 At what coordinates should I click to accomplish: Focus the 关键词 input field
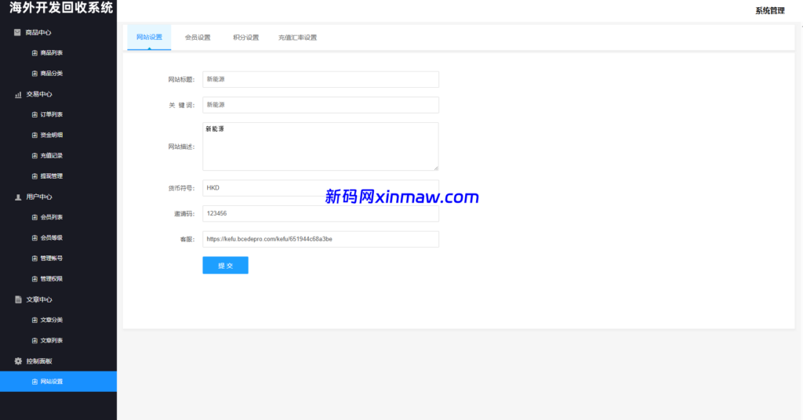coord(321,105)
